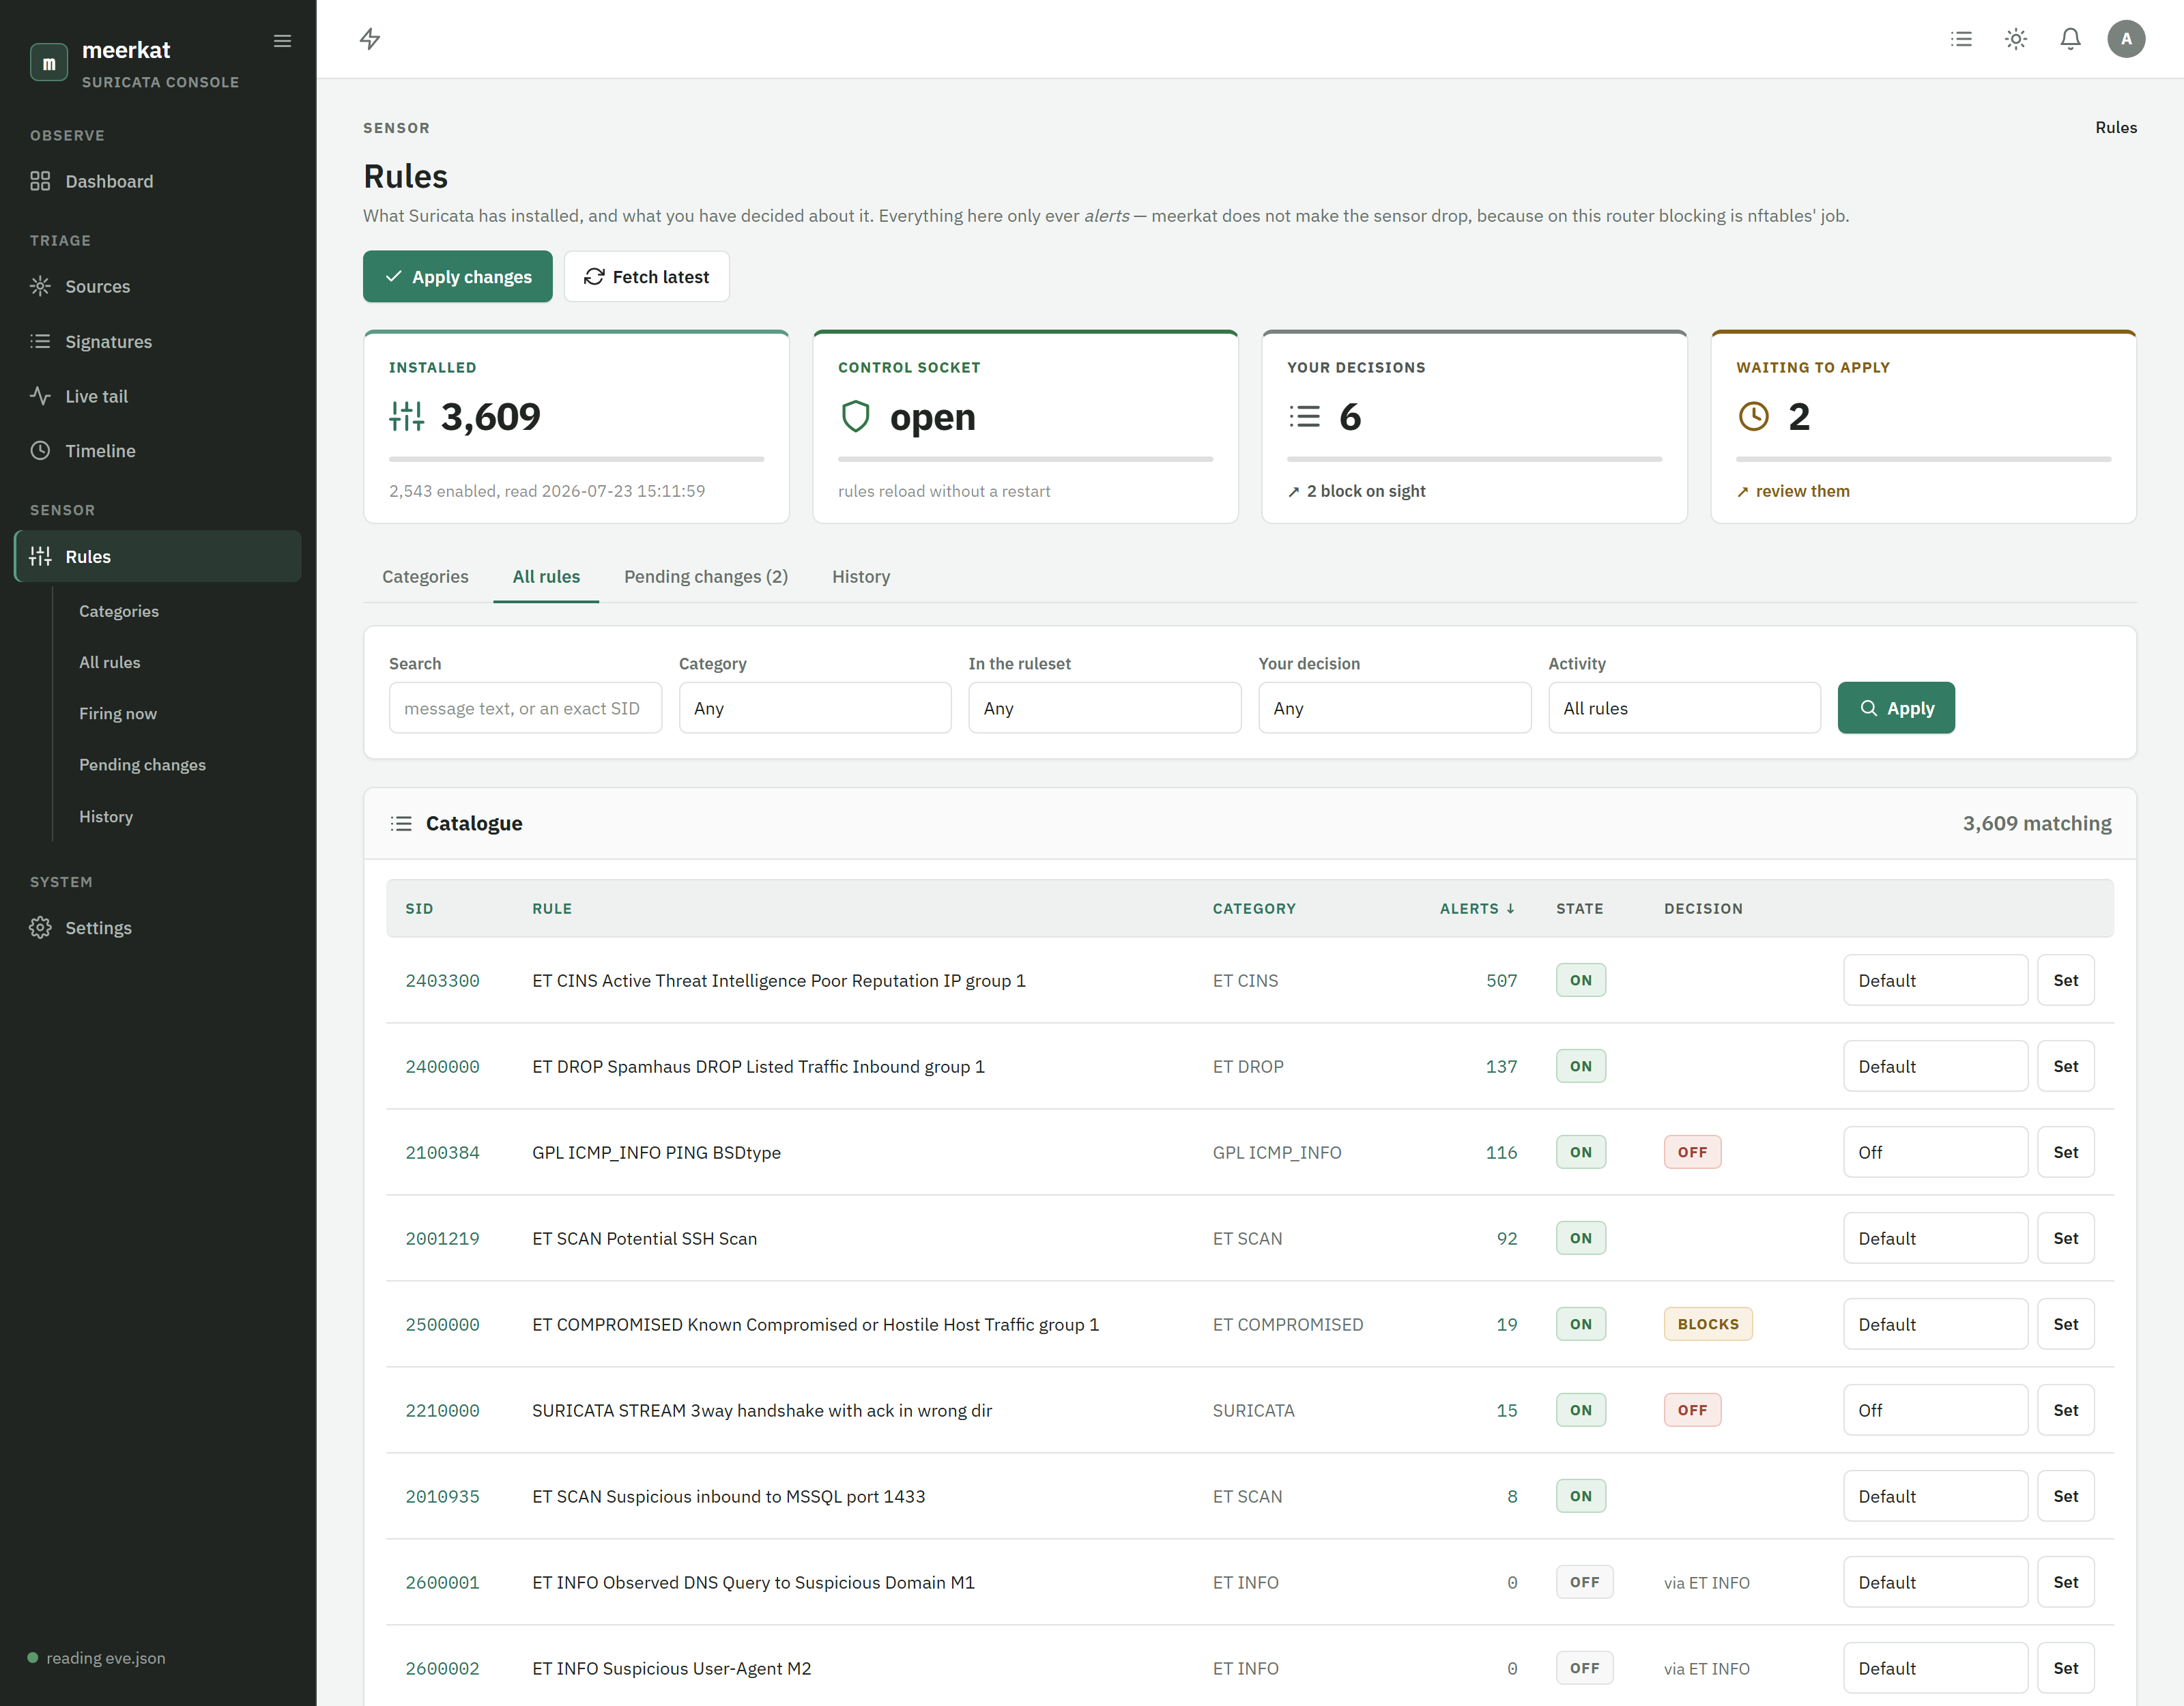Image resolution: width=2184 pixels, height=1706 pixels.
Task: Click the meerkat logo icon
Action: point(49,62)
